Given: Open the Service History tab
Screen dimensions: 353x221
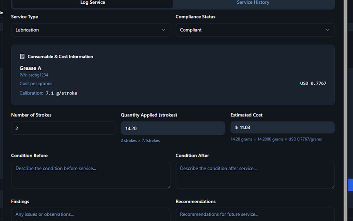Looking at the screenshot, I should [x=253, y=3].
